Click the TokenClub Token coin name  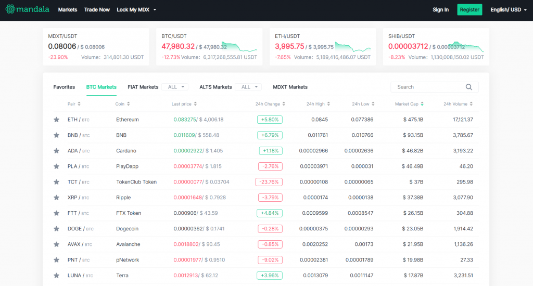(136, 182)
